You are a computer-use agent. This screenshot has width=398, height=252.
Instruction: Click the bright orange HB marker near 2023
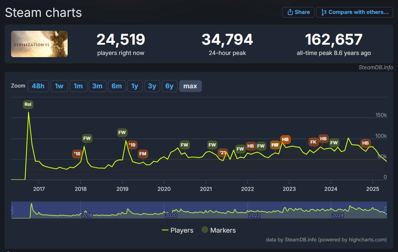coord(286,140)
